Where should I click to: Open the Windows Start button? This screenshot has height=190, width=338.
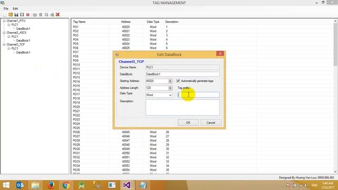6,185
